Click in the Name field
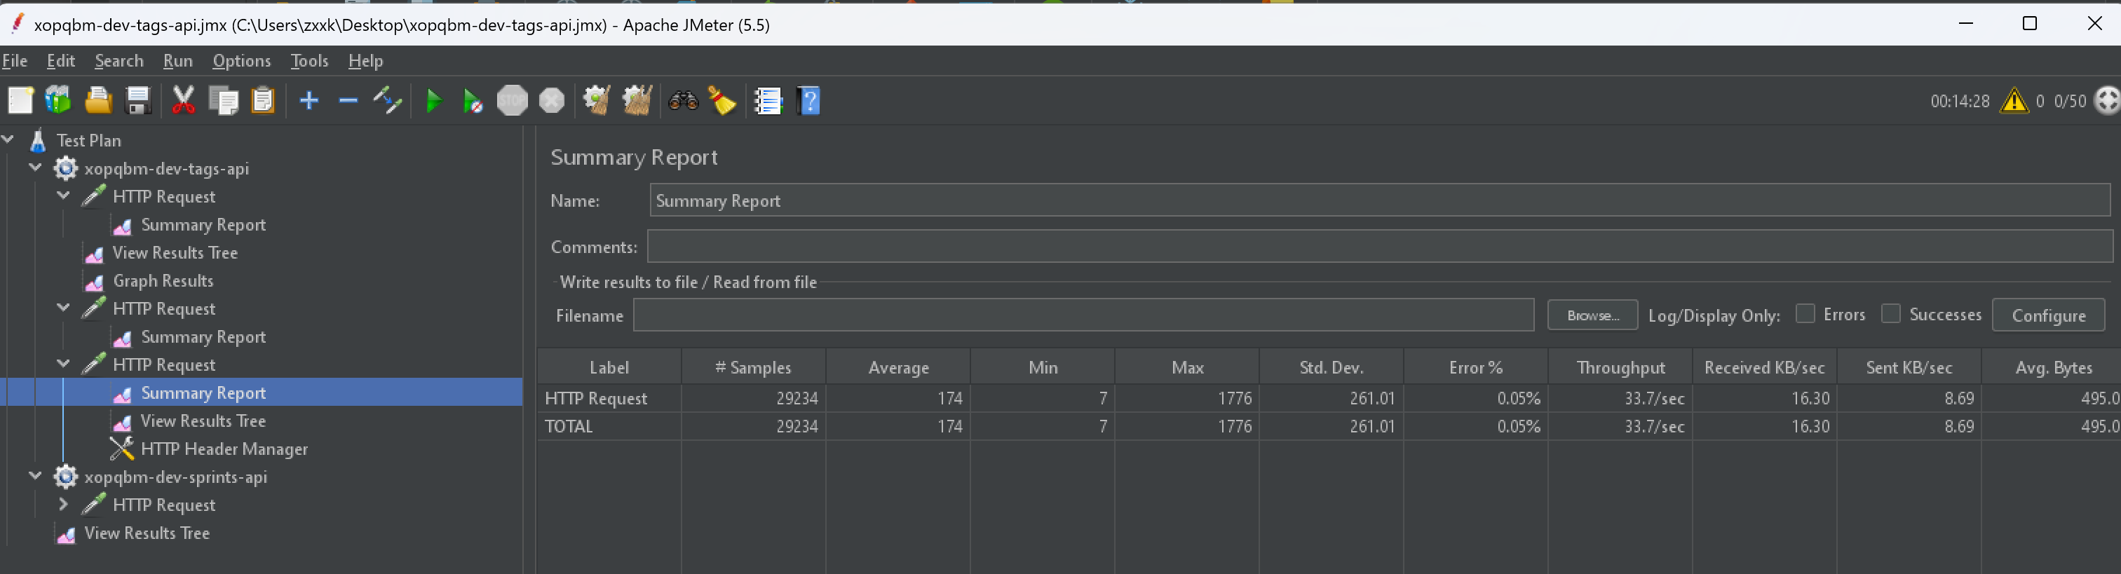Screen dimensions: 2121x574 point(1380,201)
